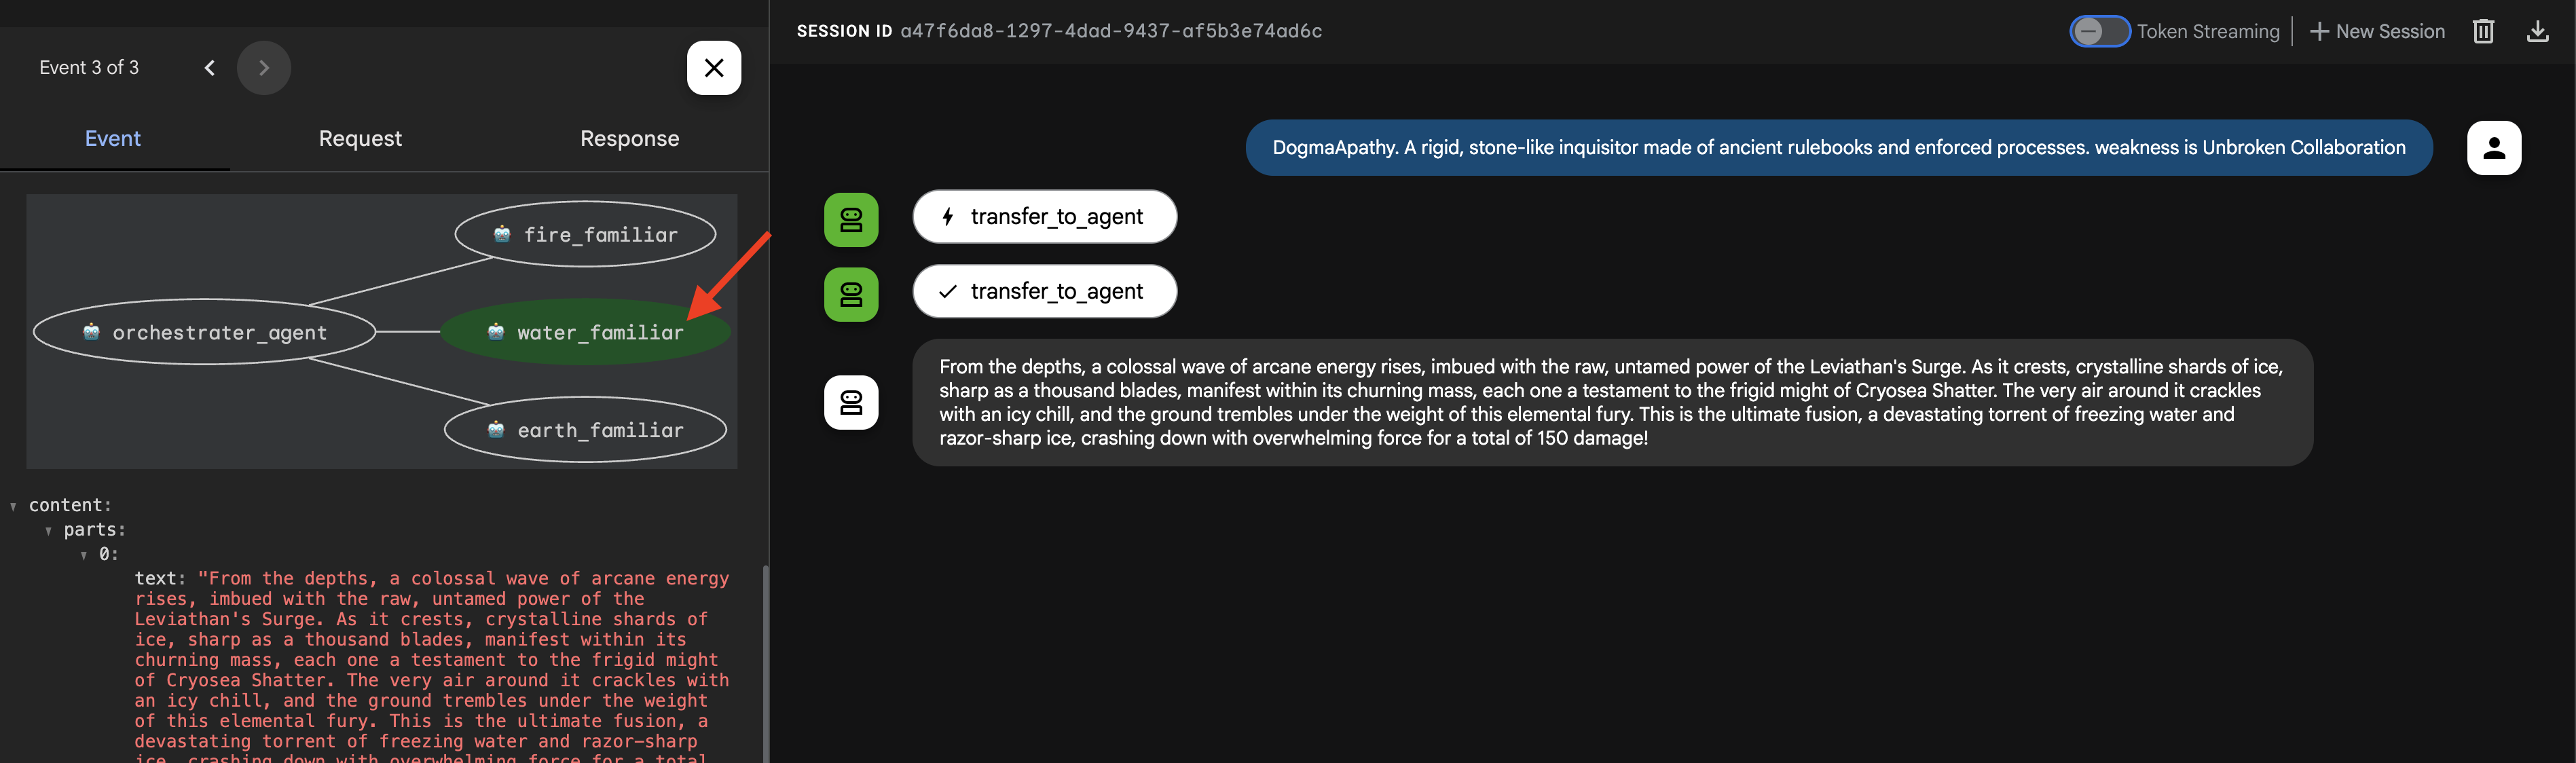The width and height of the screenshot is (2576, 763).
Task: Click the next event arrow button
Action: [x=264, y=68]
